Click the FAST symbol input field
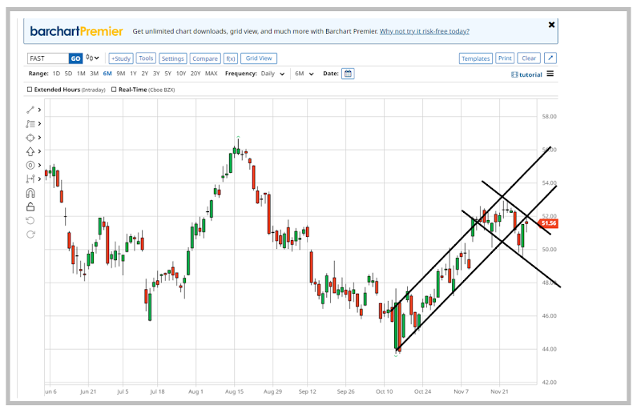 (47, 58)
